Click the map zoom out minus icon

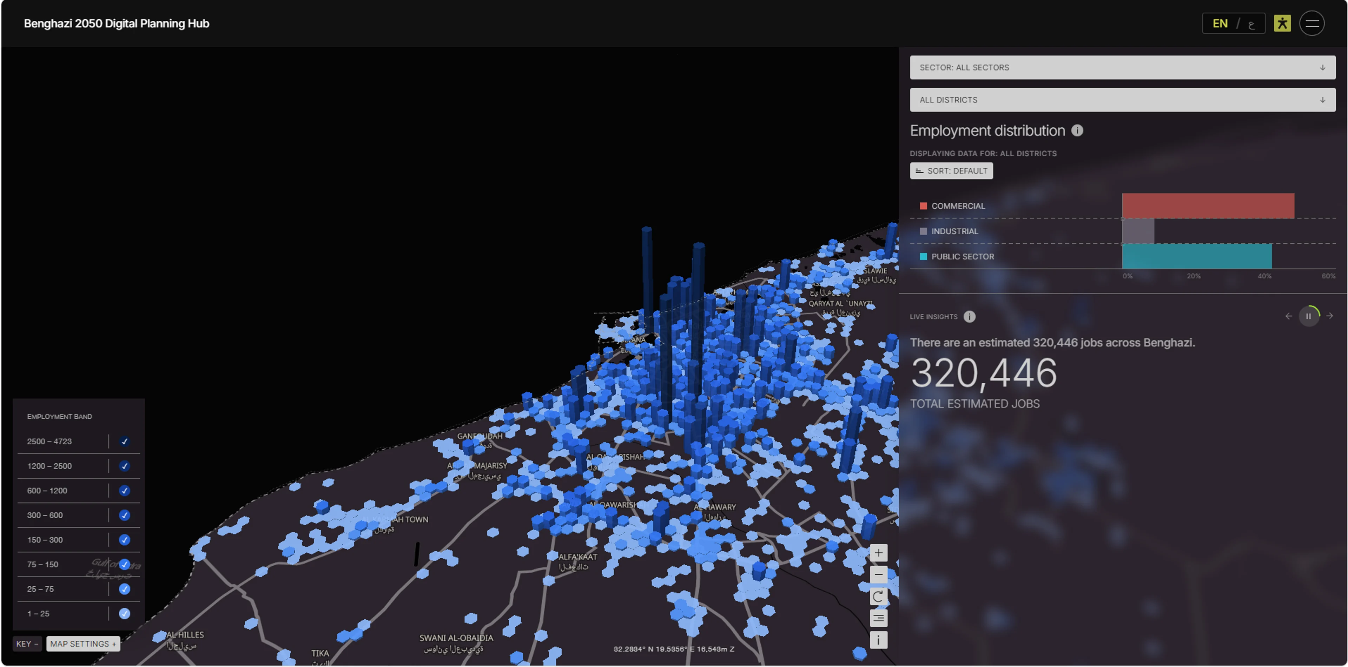coord(878,575)
